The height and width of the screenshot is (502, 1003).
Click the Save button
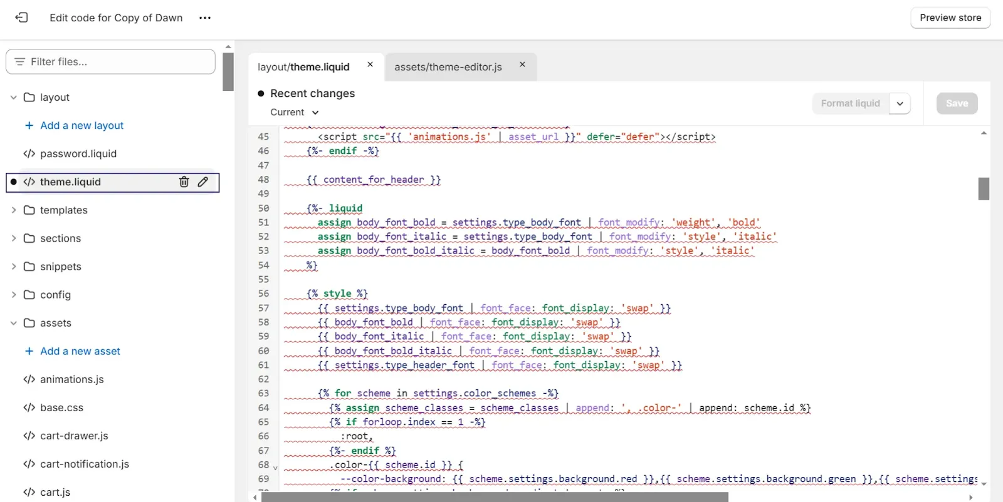click(957, 104)
